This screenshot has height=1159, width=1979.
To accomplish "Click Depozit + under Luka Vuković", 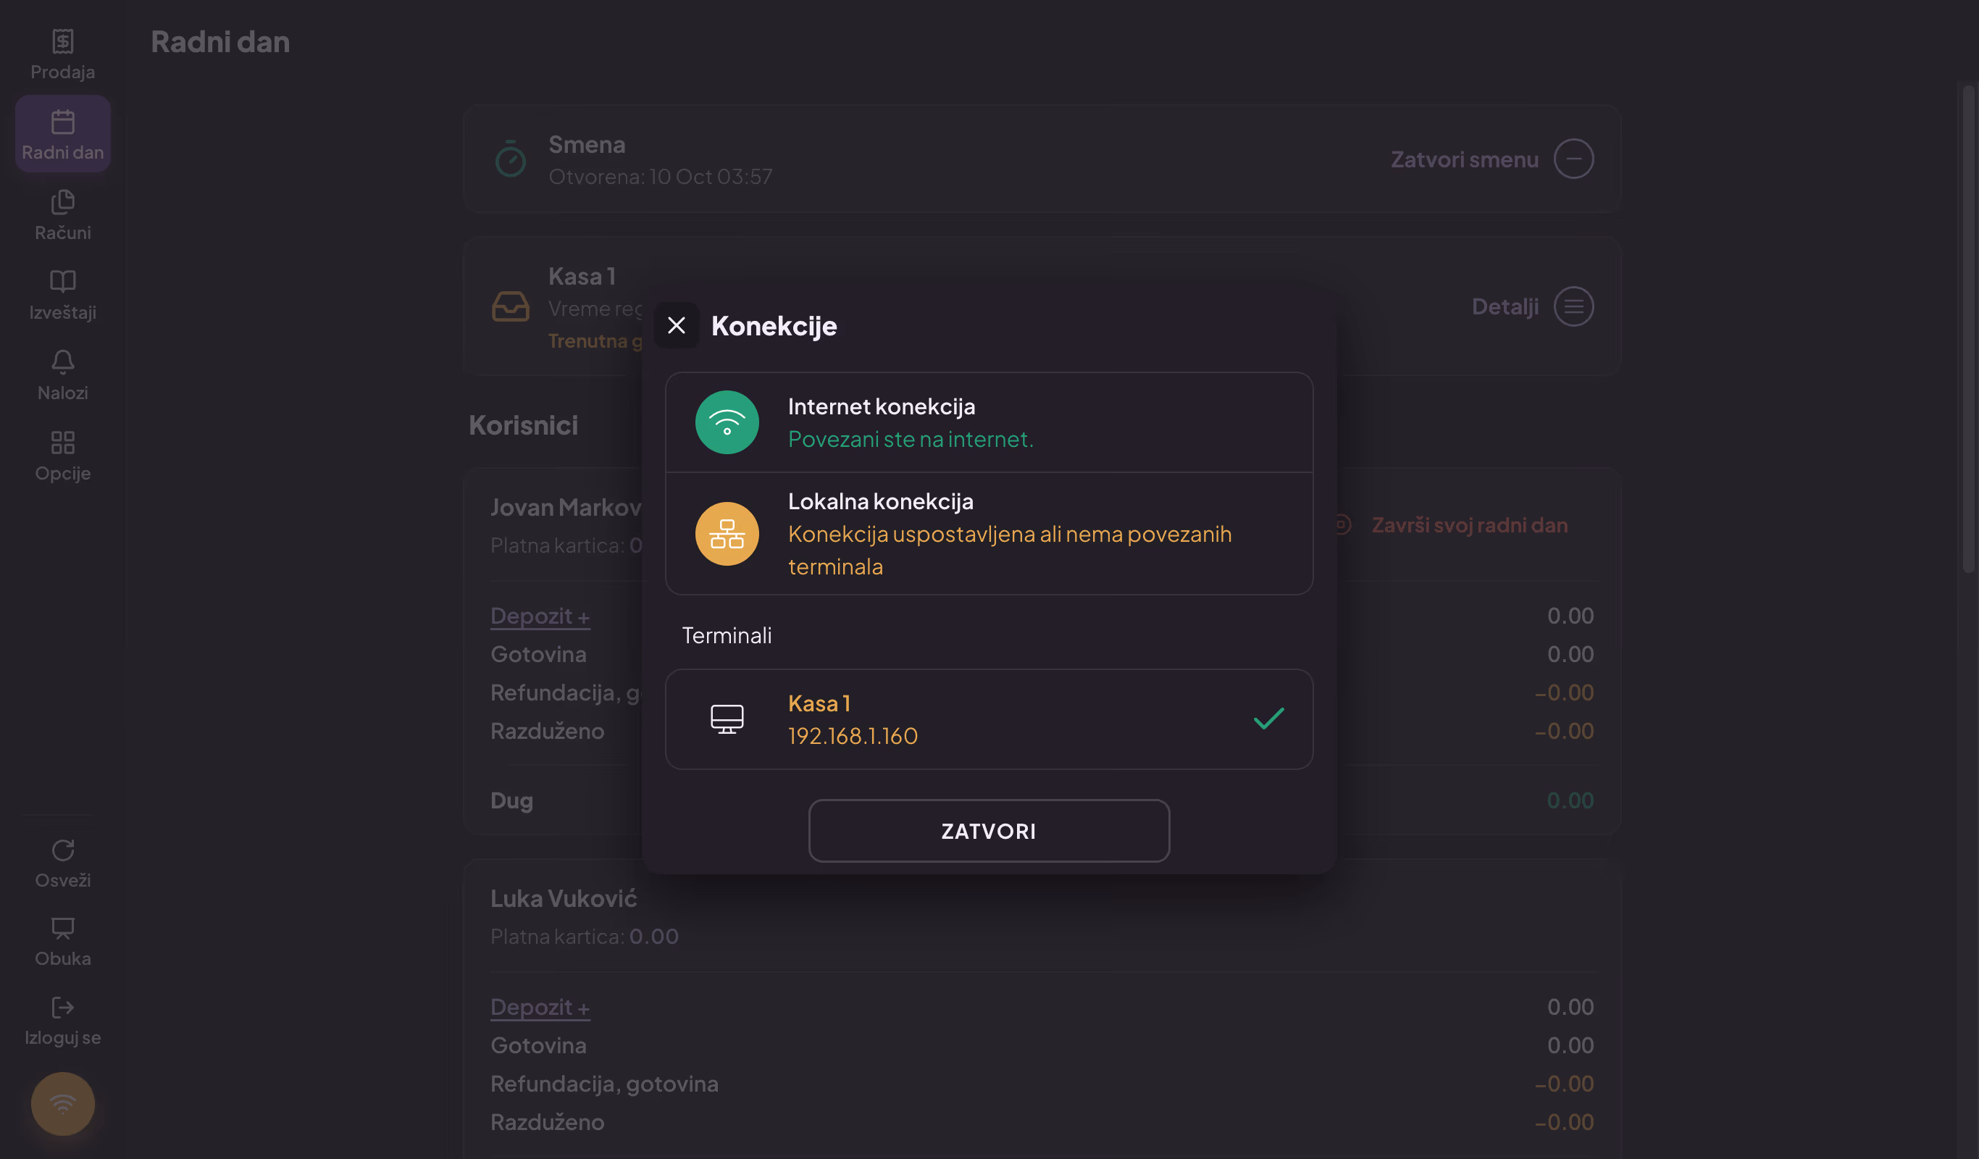I will [540, 1008].
